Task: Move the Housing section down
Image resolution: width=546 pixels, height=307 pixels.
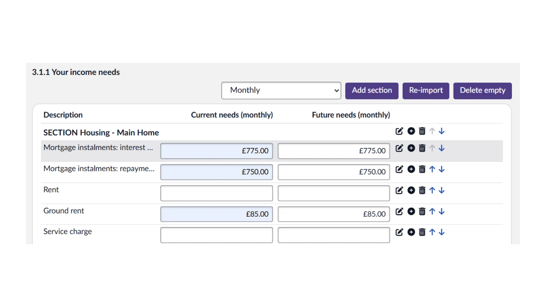Action: coord(442,131)
